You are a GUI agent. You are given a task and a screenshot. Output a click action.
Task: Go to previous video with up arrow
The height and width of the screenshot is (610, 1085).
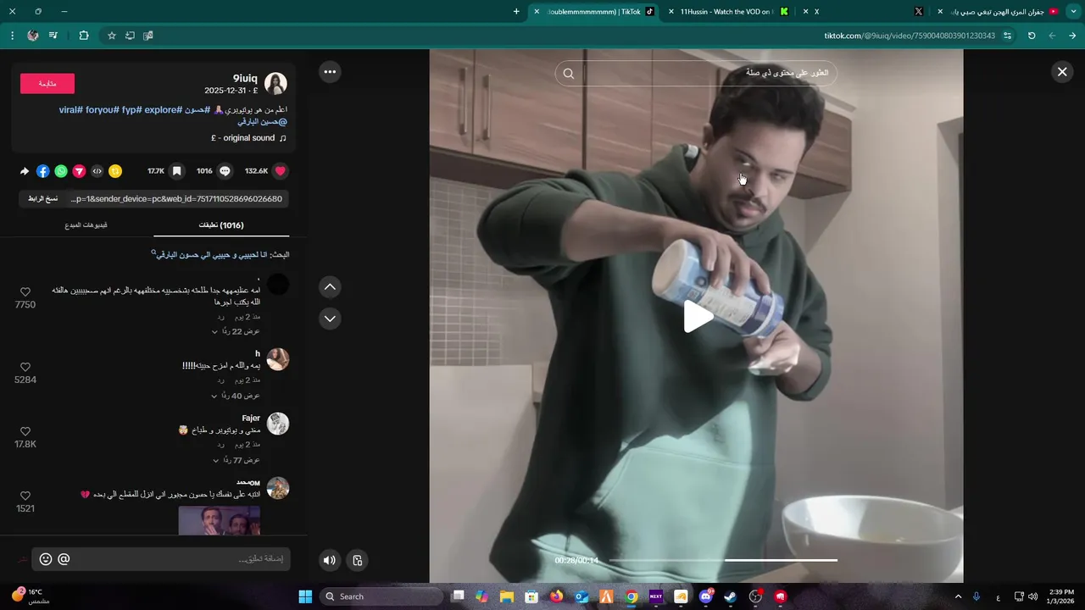click(330, 287)
